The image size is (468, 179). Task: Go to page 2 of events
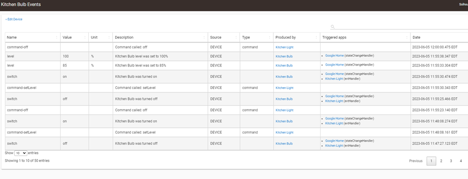[441, 161]
